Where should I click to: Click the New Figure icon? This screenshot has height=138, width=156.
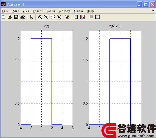4,17
